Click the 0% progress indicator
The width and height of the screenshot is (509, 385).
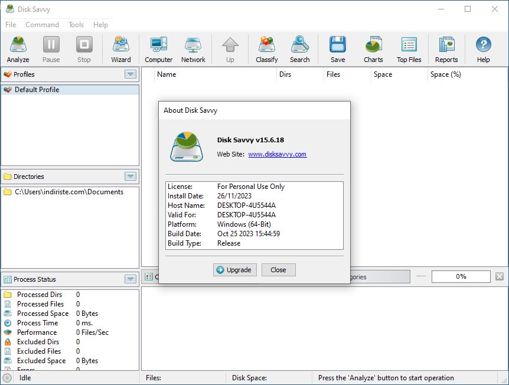pos(461,276)
